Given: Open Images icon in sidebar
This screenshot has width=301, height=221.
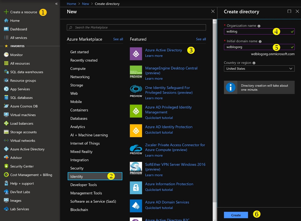Looking at the screenshot, I should [6, 201].
